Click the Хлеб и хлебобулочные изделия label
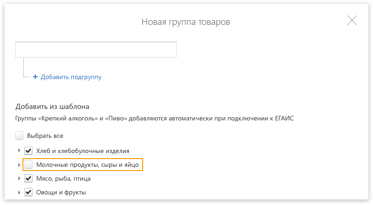 tap(83, 151)
